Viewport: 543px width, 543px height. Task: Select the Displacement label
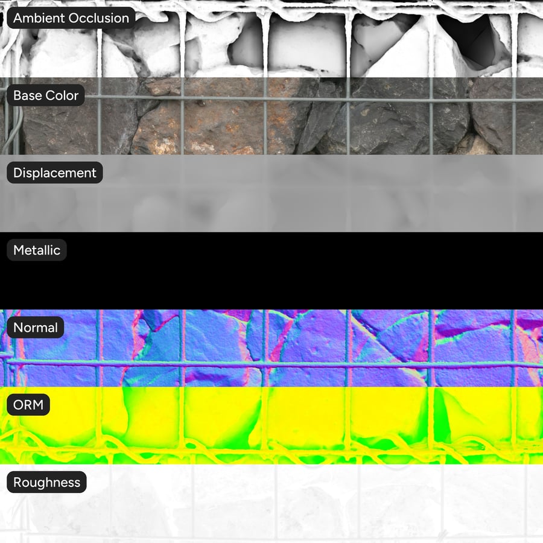pos(55,173)
